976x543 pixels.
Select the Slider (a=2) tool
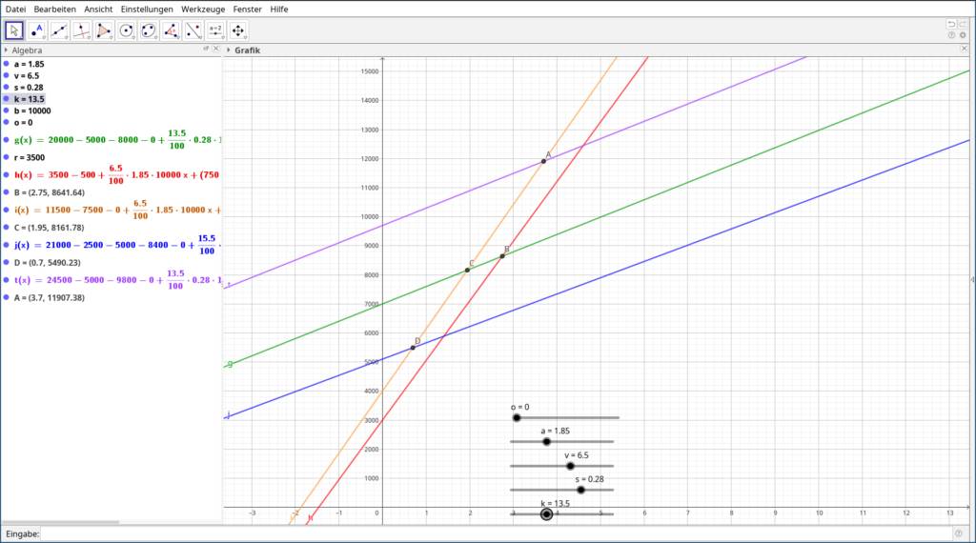(x=215, y=30)
